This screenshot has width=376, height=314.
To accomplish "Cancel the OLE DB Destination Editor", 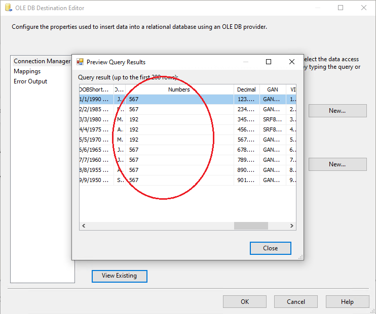I will pyautogui.click(x=296, y=302).
